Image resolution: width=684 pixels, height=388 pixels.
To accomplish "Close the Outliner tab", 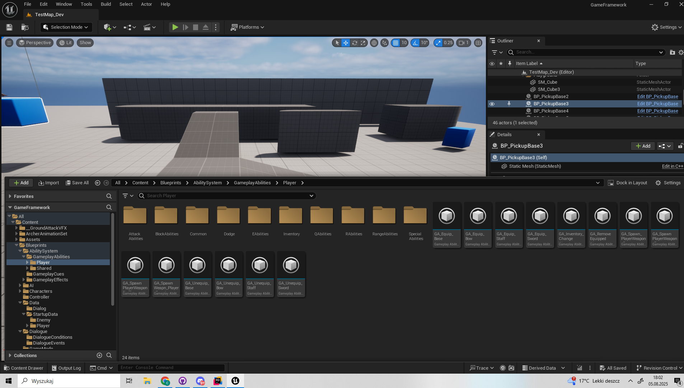I will (539, 41).
